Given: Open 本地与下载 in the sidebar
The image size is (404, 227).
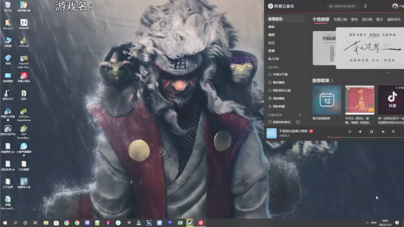Looking at the screenshot, I should [x=278, y=74].
